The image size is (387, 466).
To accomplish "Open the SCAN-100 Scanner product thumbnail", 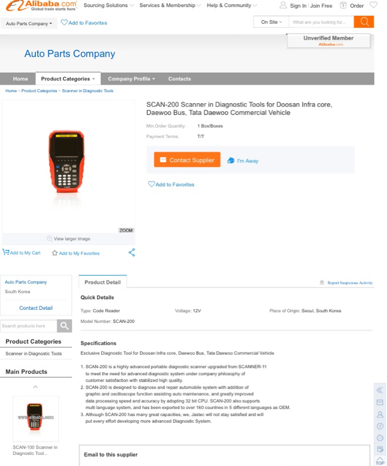I will [35, 418].
